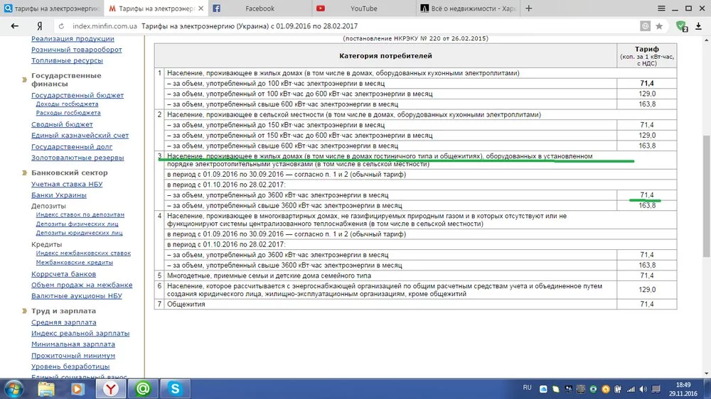The image size is (711, 399).
Task: Open the volume icon in the tray
Action: click(x=643, y=389)
